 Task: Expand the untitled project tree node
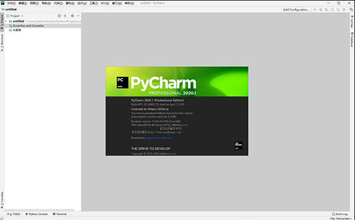click(x=6, y=21)
